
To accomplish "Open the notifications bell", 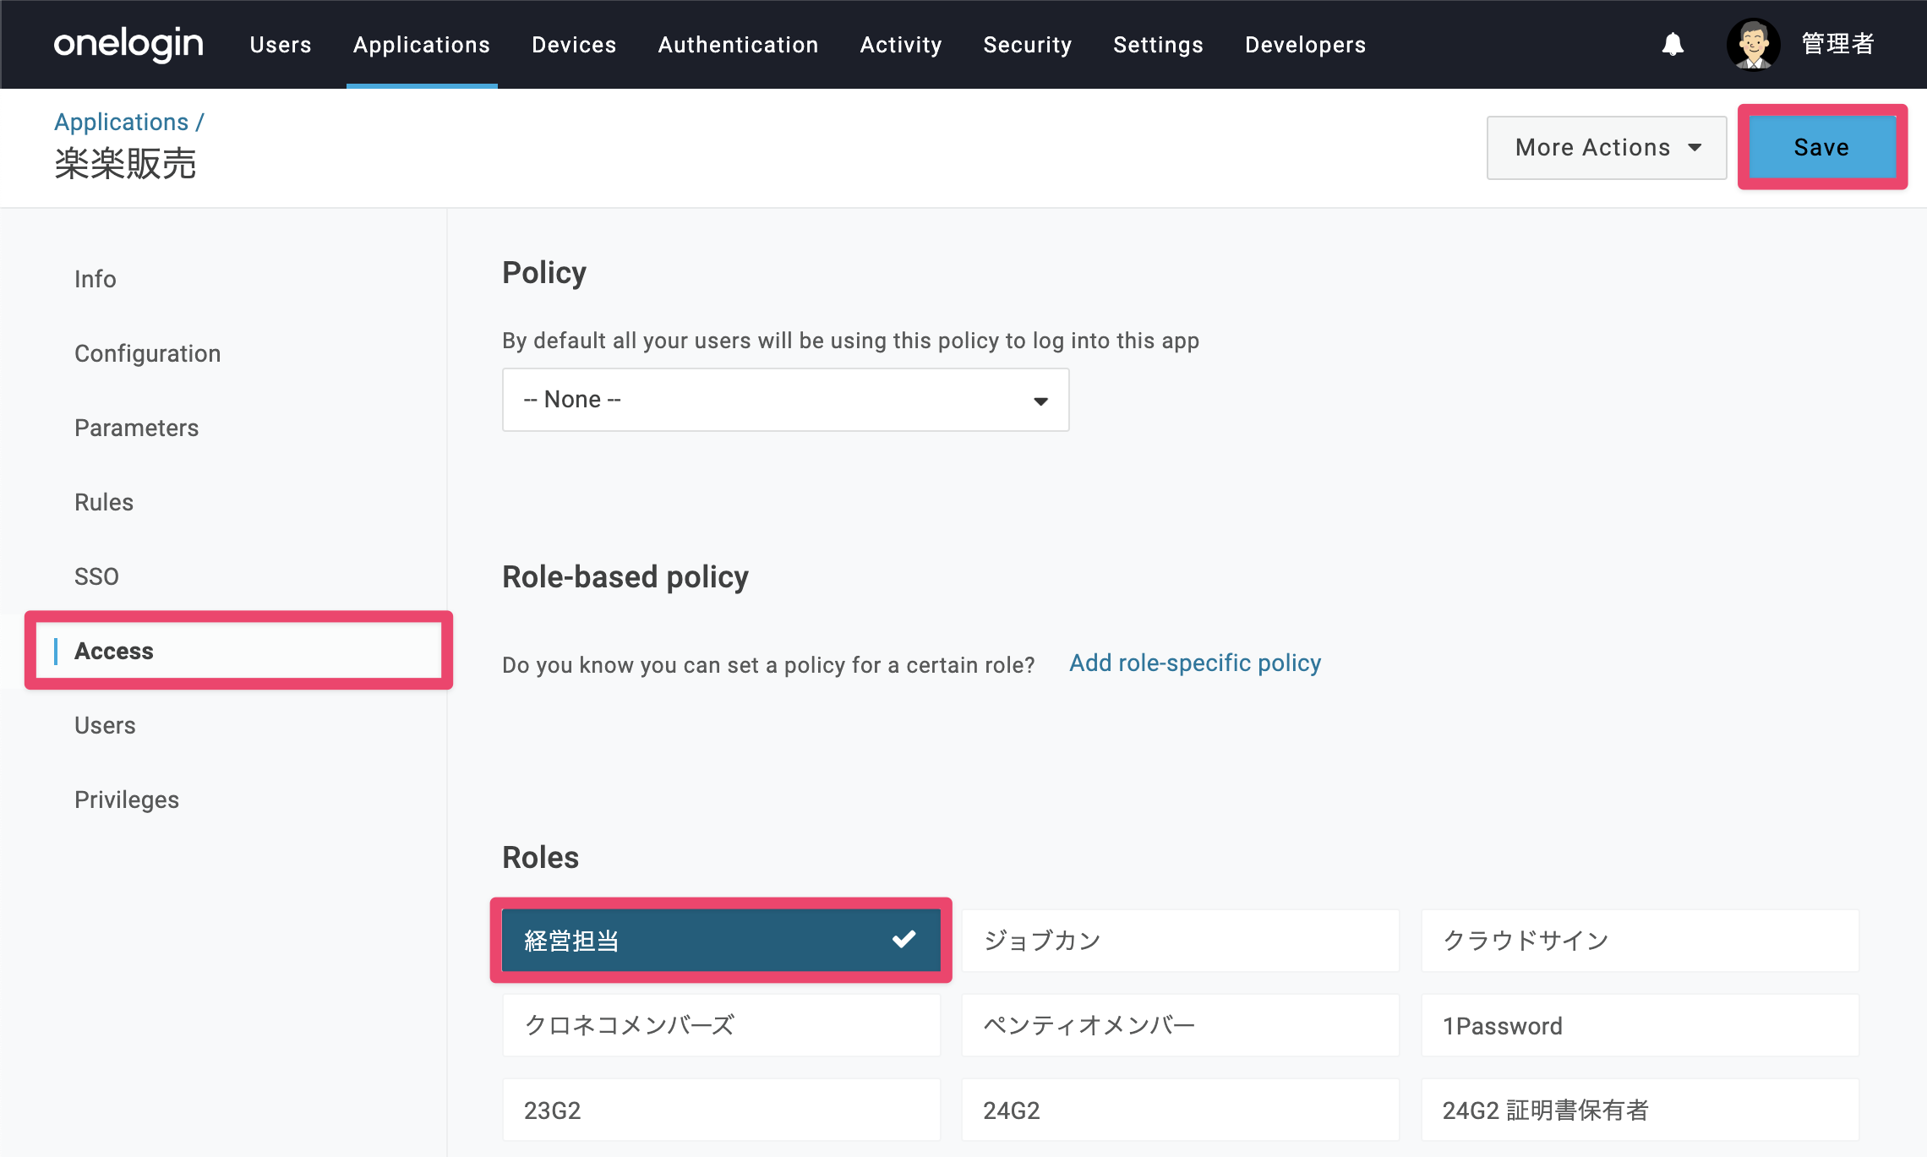I will [x=1673, y=44].
